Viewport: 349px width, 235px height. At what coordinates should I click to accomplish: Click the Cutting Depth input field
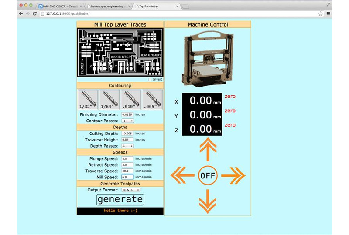point(127,133)
